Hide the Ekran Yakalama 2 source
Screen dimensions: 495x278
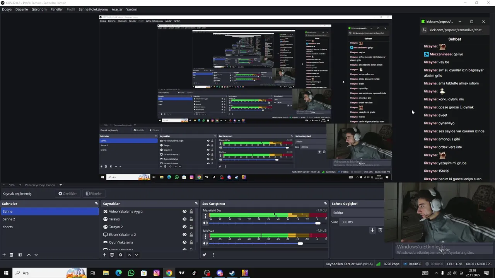(184, 235)
